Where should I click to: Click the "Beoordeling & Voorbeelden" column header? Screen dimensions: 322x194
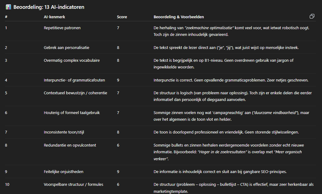click(x=179, y=17)
